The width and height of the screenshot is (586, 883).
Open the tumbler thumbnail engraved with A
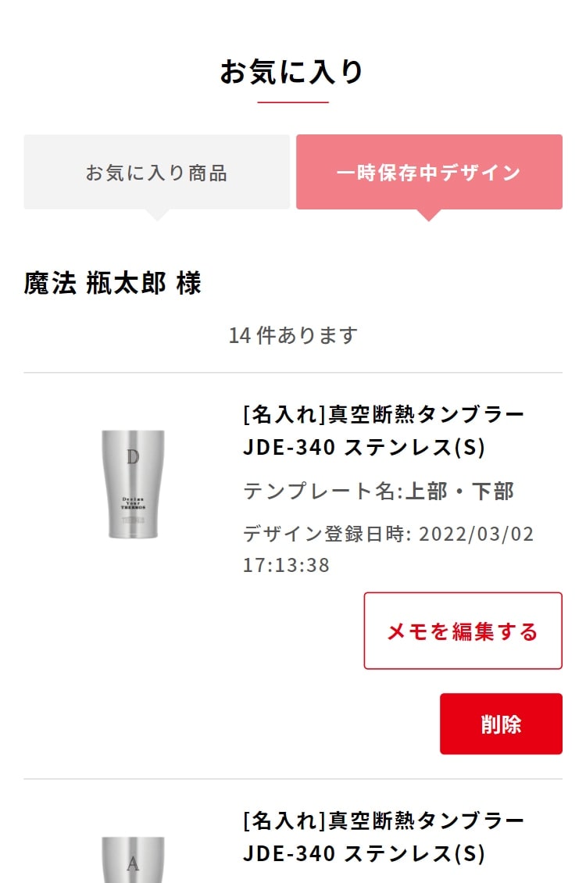pos(133,860)
